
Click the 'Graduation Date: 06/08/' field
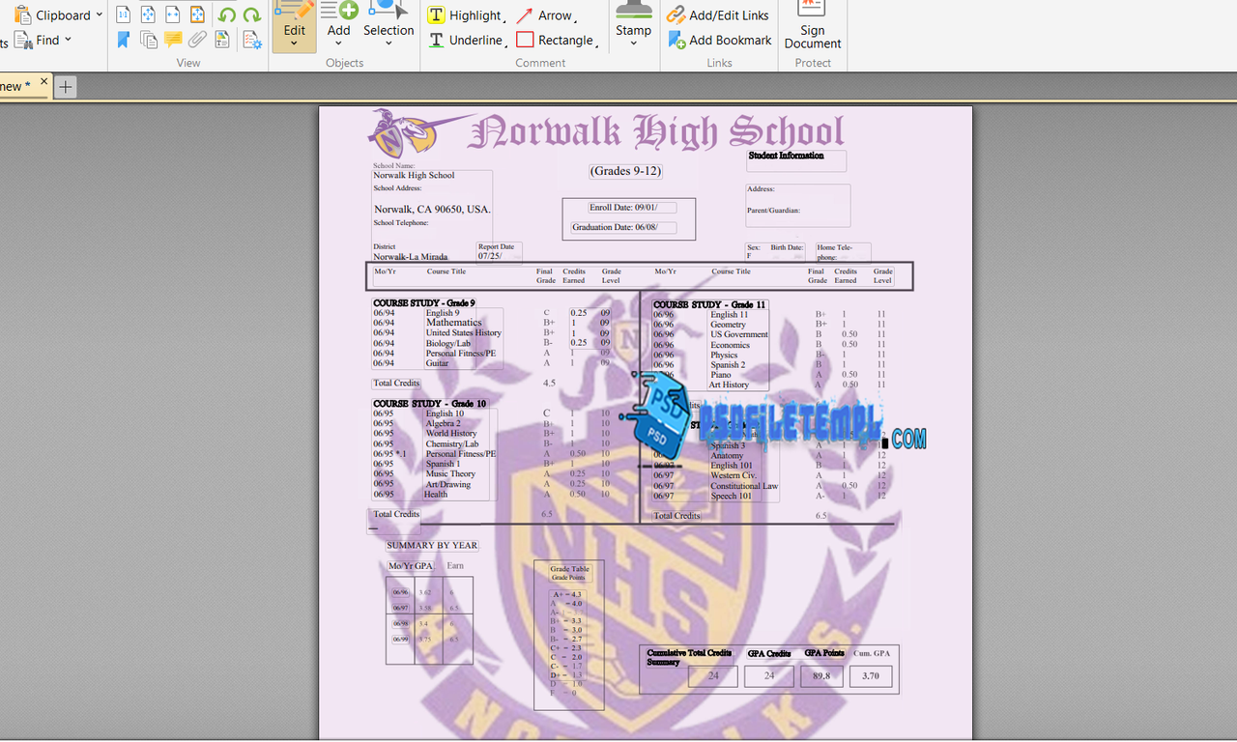click(622, 228)
